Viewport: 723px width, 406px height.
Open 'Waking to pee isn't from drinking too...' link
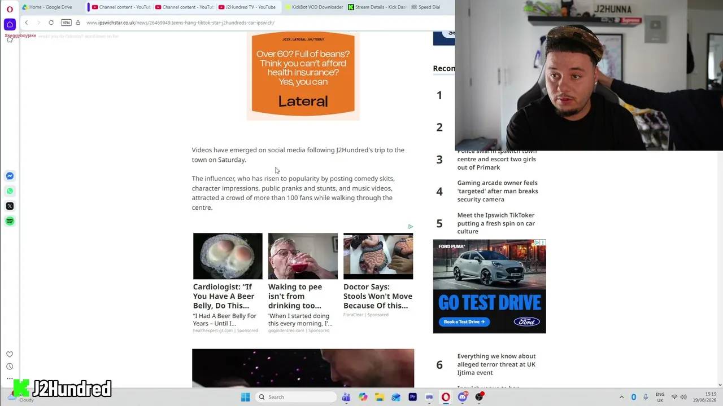point(295,296)
